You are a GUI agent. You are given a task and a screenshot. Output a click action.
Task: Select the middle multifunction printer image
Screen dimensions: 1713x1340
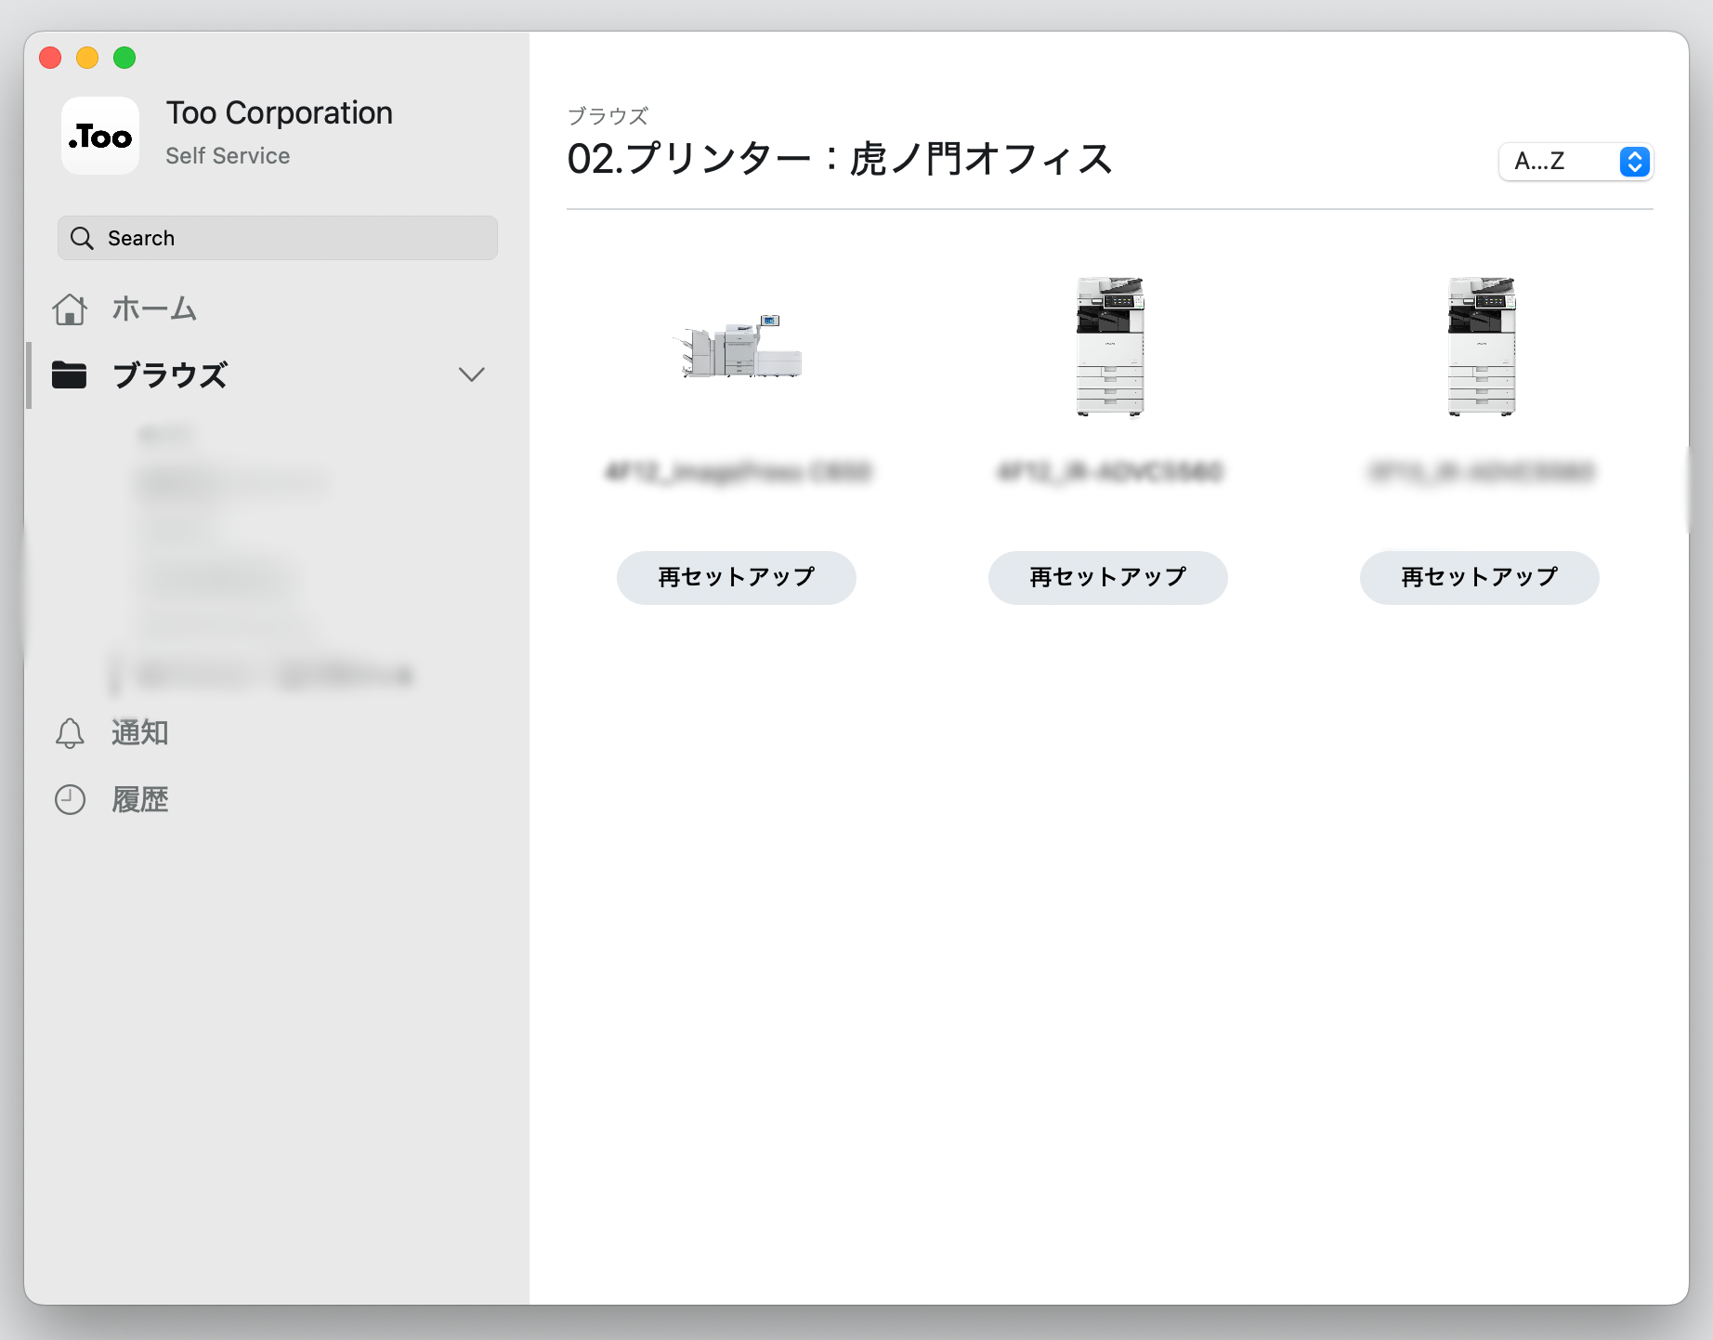1109,347
